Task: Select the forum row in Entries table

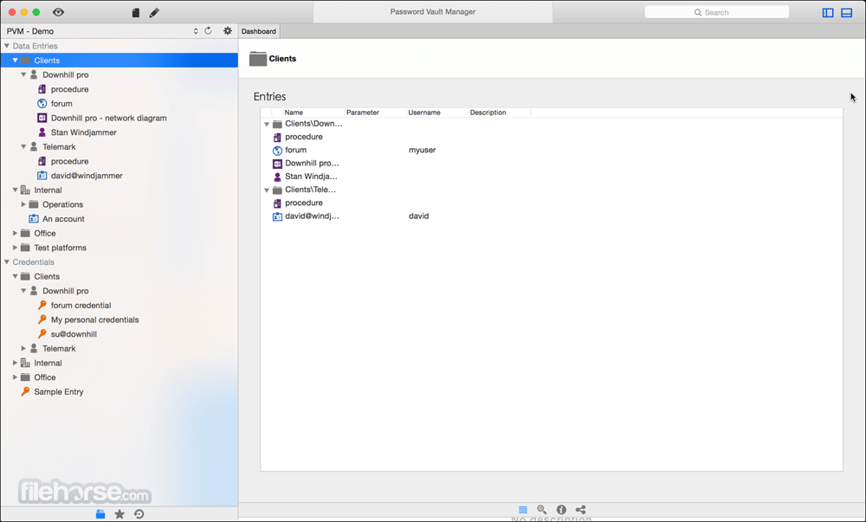Action: pyautogui.click(x=552, y=150)
